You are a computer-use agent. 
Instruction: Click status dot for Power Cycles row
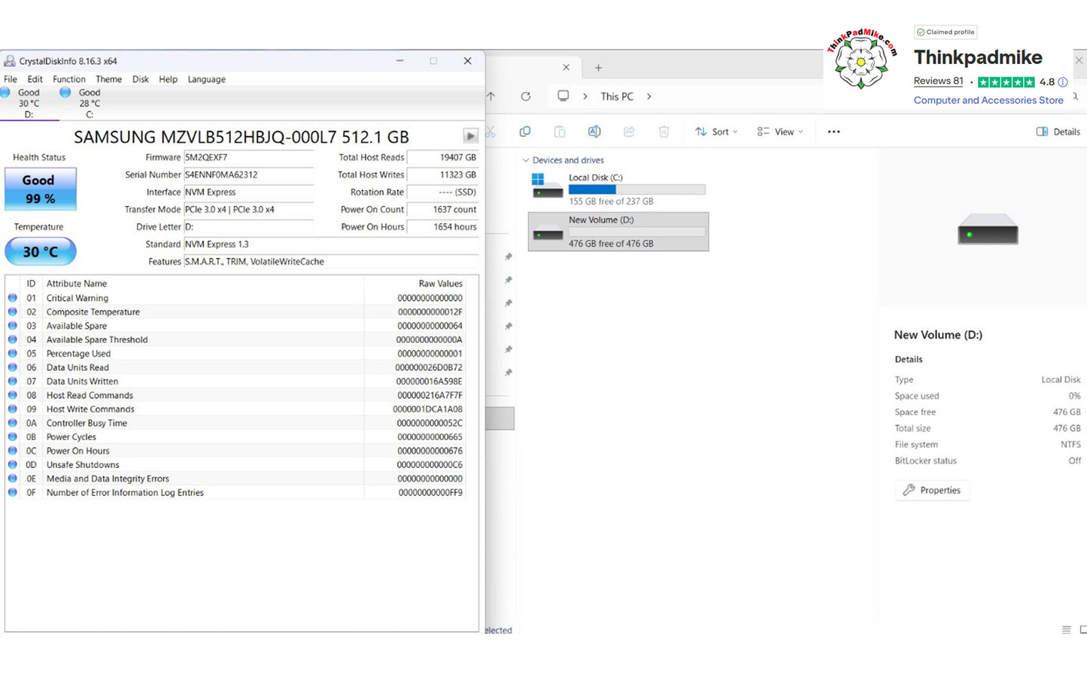[x=13, y=437]
